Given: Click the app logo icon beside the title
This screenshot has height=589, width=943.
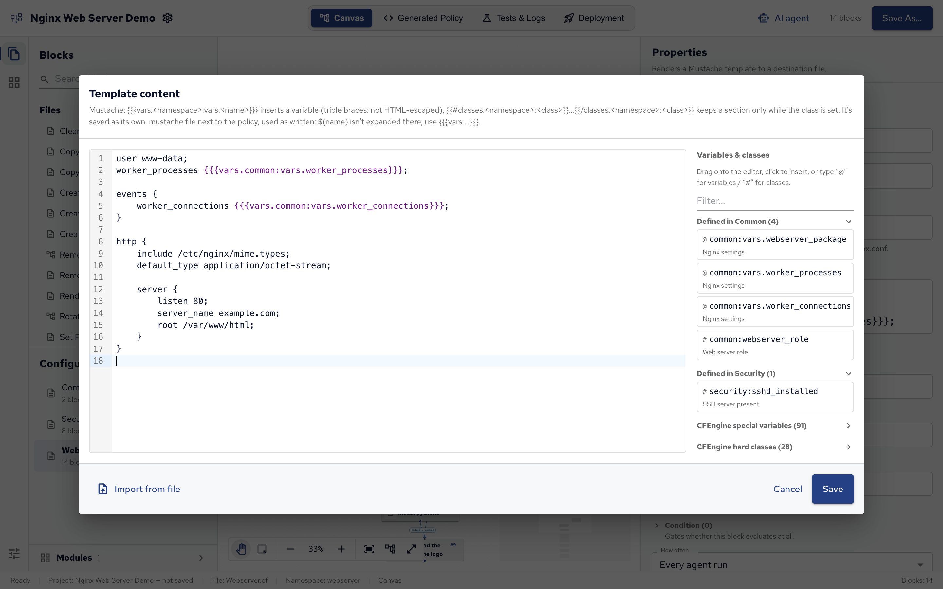Looking at the screenshot, I should [x=17, y=18].
